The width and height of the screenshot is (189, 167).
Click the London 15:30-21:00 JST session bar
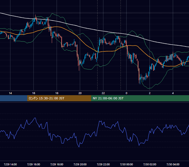(x=59, y=98)
